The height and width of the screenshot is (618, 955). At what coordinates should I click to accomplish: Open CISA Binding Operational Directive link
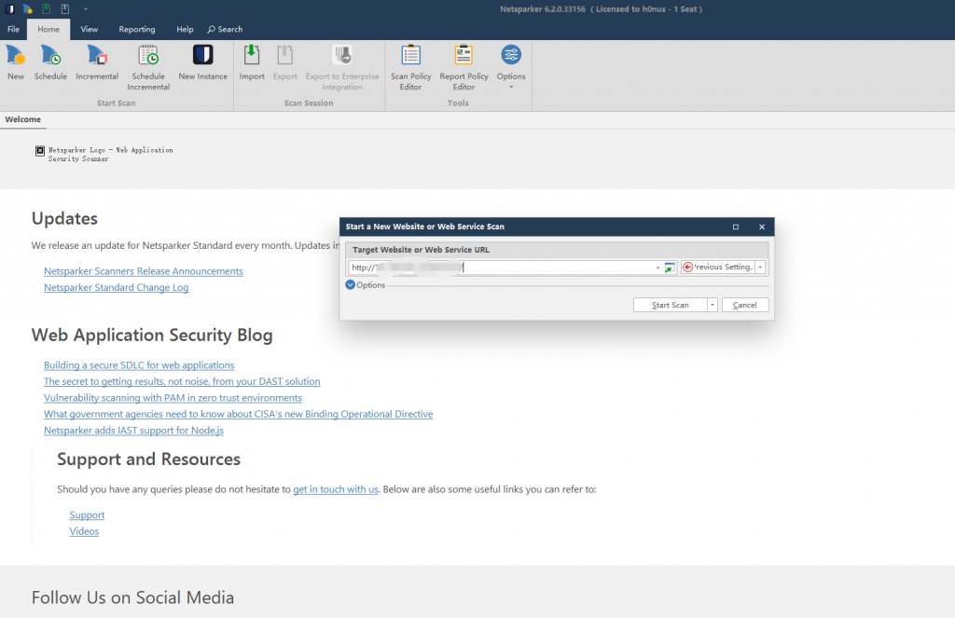coord(238,414)
